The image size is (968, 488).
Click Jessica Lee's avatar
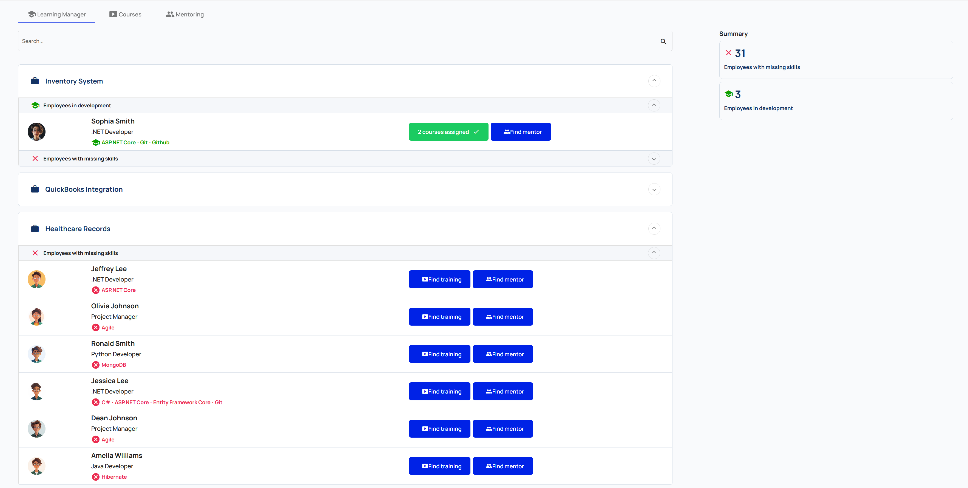pos(36,391)
